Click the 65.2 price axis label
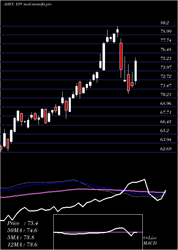The width and height of the screenshot is (178, 250). 164,131
